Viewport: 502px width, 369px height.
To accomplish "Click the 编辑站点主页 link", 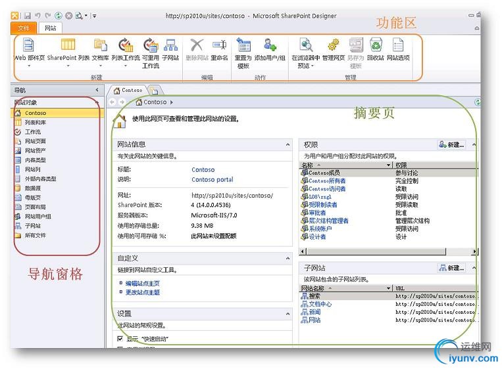I will [143, 284].
